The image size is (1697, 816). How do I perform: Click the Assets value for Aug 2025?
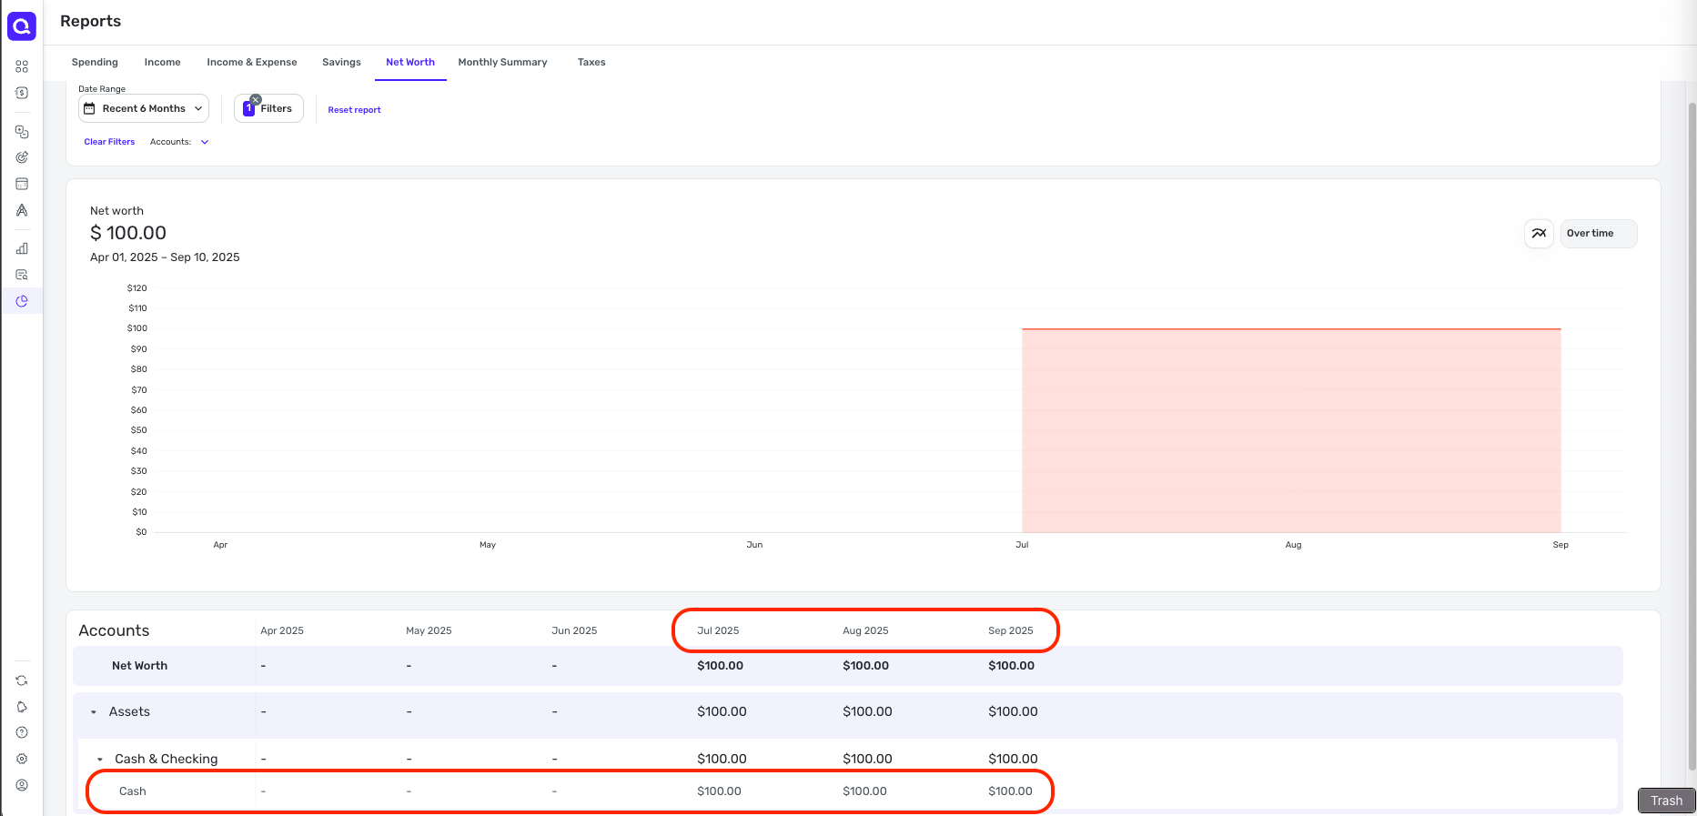tap(867, 712)
